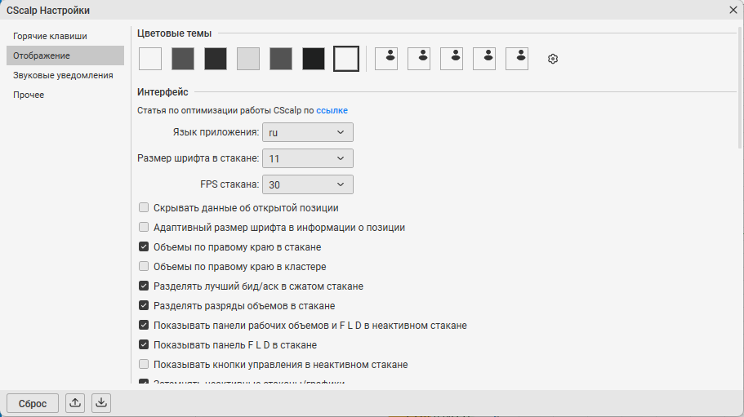This screenshot has width=744, height=417.
Task: Enable 'Скрывать данные об открытой позиции' checkbox
Action: [144, 208]
